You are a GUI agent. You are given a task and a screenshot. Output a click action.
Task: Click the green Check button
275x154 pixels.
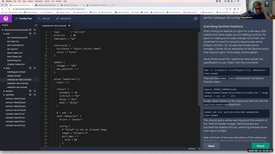[260, 146]
